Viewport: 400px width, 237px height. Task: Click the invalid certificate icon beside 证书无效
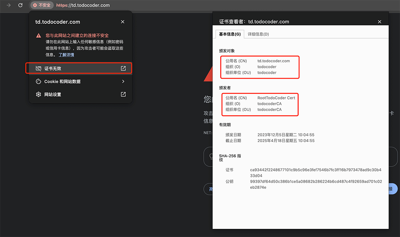pos(38,69)
